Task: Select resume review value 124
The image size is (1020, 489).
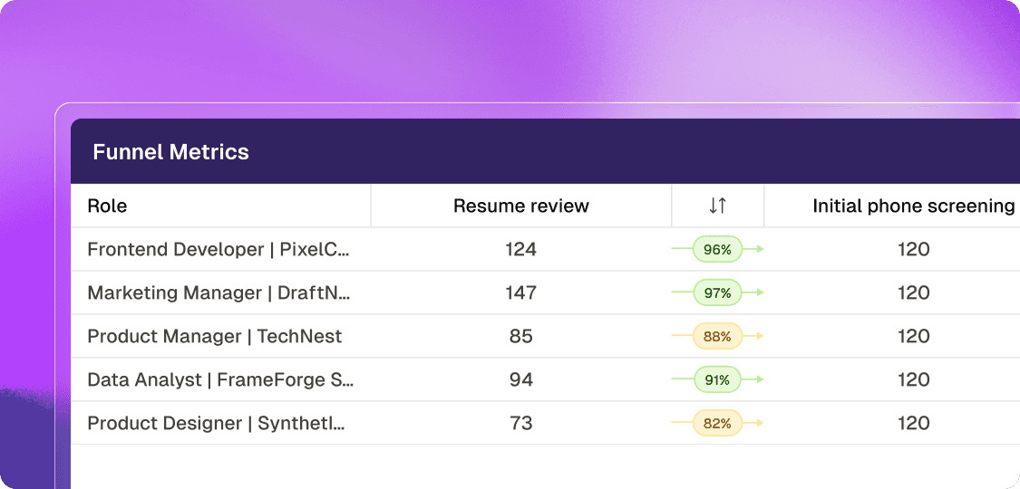Action: 521,249
